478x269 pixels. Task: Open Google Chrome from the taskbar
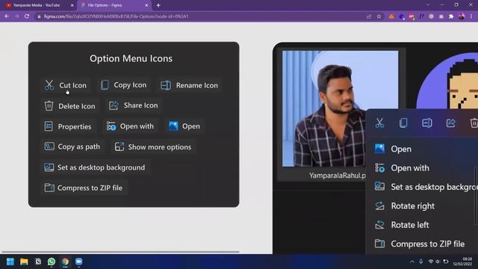point(65,262)
